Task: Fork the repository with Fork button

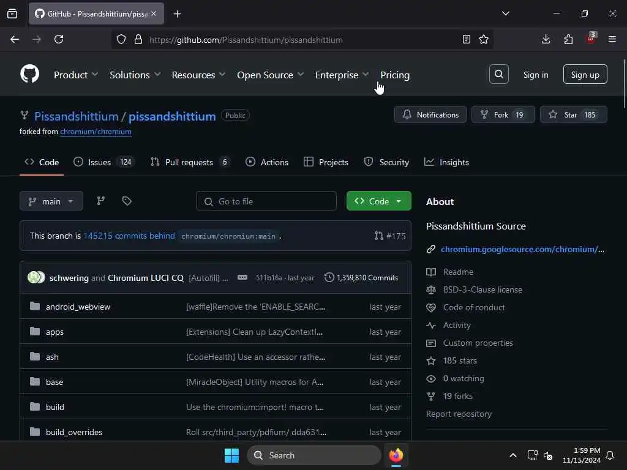Action: coord(503,114)
